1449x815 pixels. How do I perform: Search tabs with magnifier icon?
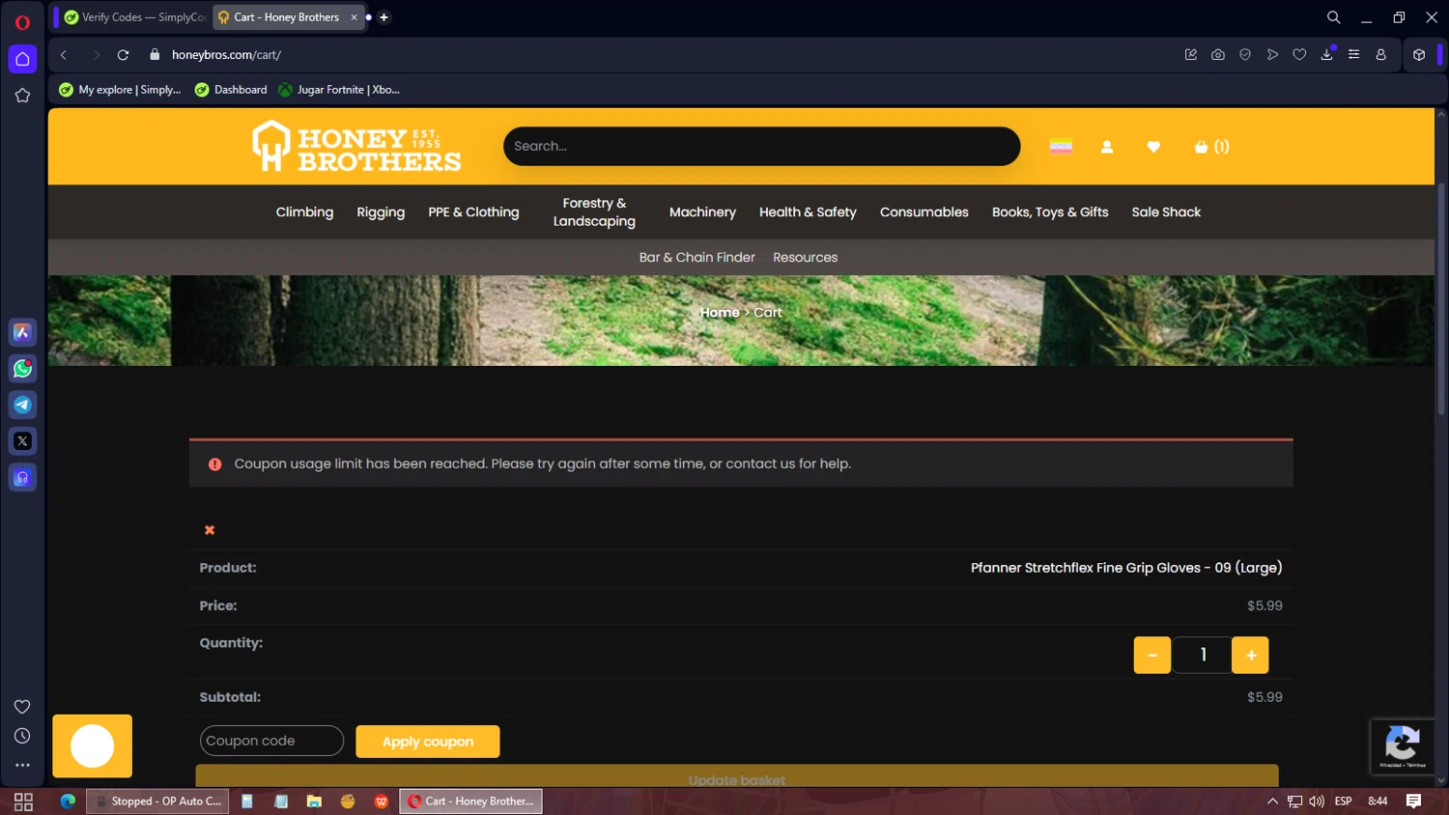point(1333,17)
